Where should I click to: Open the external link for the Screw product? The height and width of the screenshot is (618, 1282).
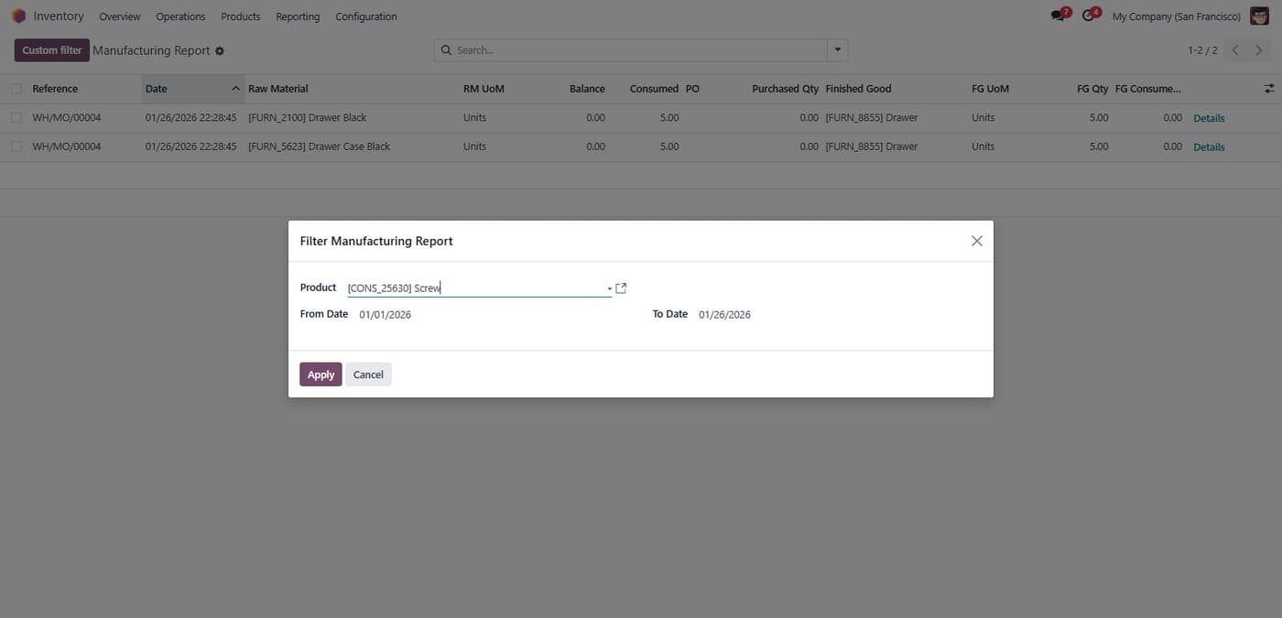tap(621, 287)
